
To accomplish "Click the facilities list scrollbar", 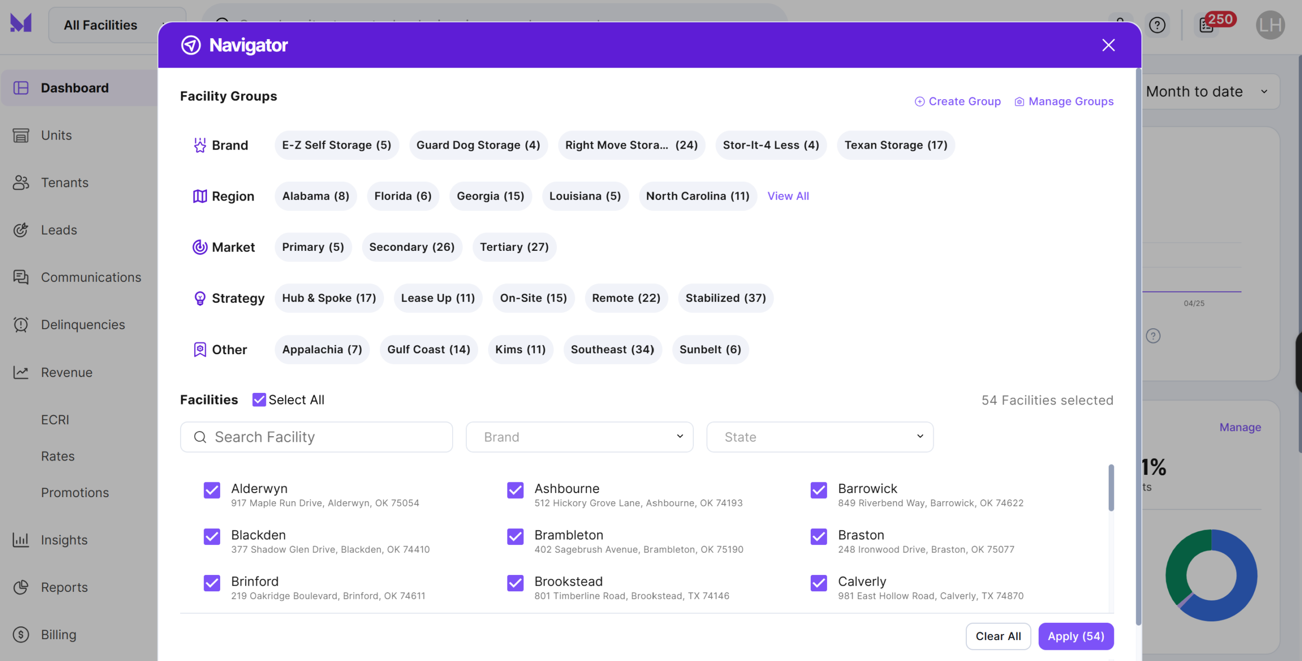I will [x=1111, y=487].
